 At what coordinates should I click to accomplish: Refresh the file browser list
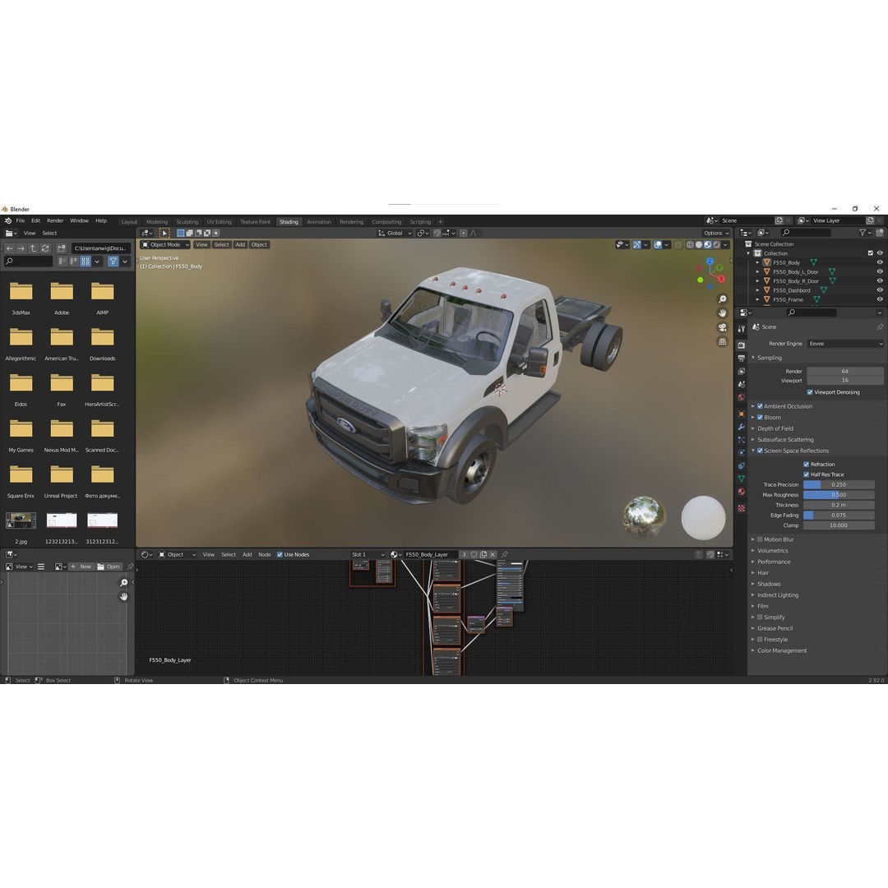coord(45,248)
